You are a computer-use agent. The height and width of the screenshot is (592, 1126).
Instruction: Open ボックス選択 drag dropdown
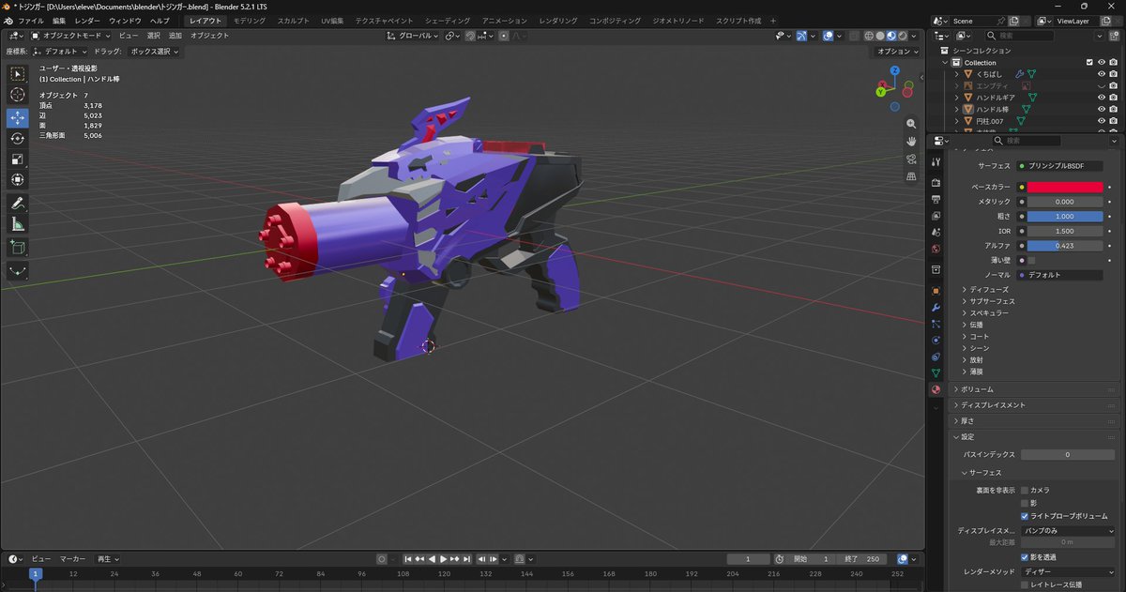point(154,52)
